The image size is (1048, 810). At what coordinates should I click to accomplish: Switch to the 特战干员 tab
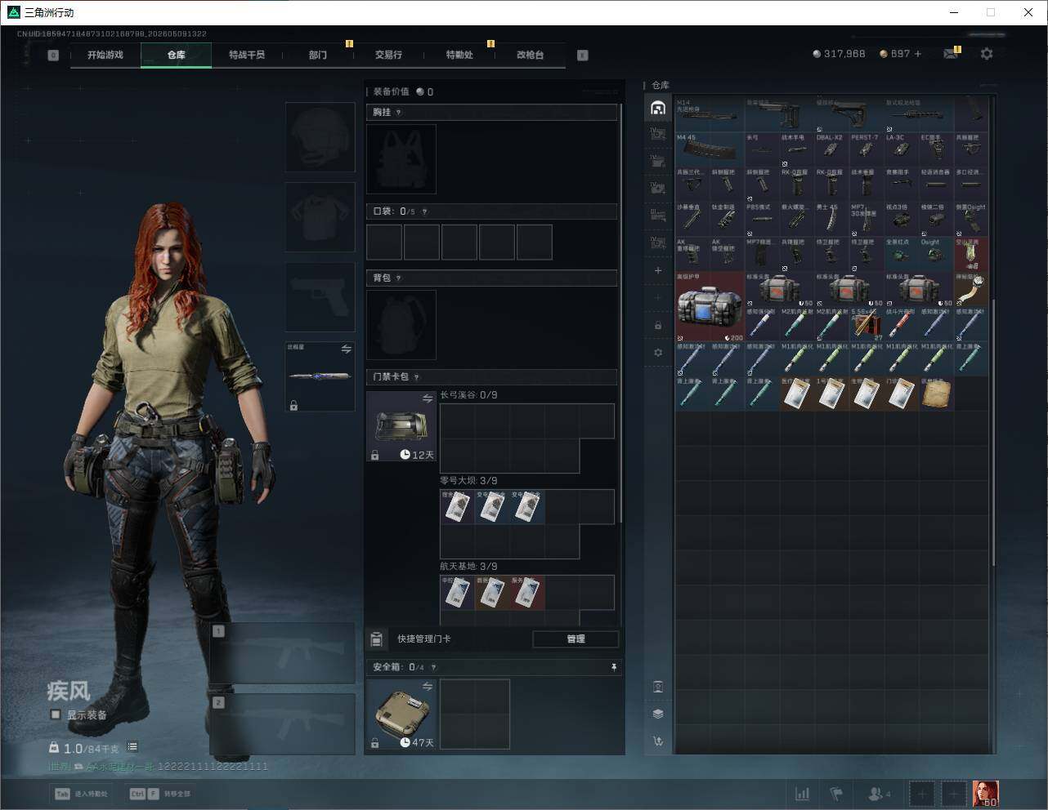(x=247, y=55)
